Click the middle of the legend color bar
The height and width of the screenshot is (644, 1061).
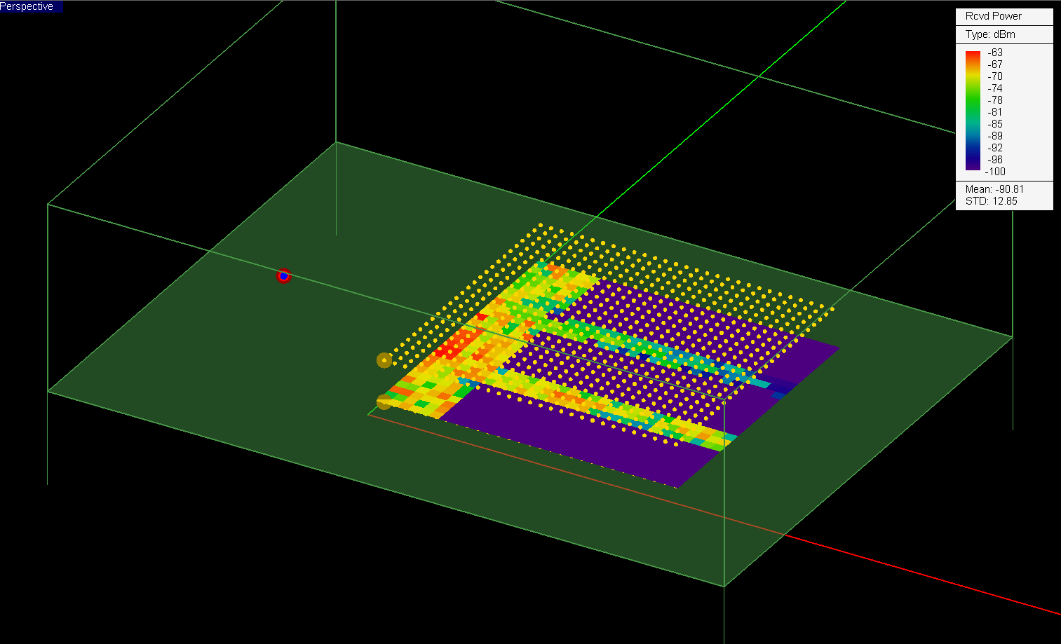tap(973, 111)
